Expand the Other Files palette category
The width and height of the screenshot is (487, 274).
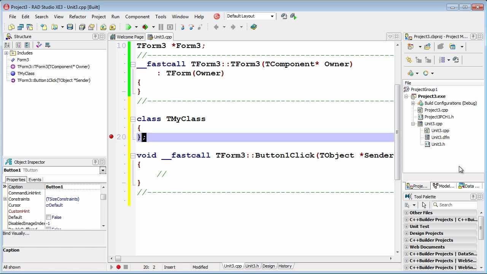point(406,213)
